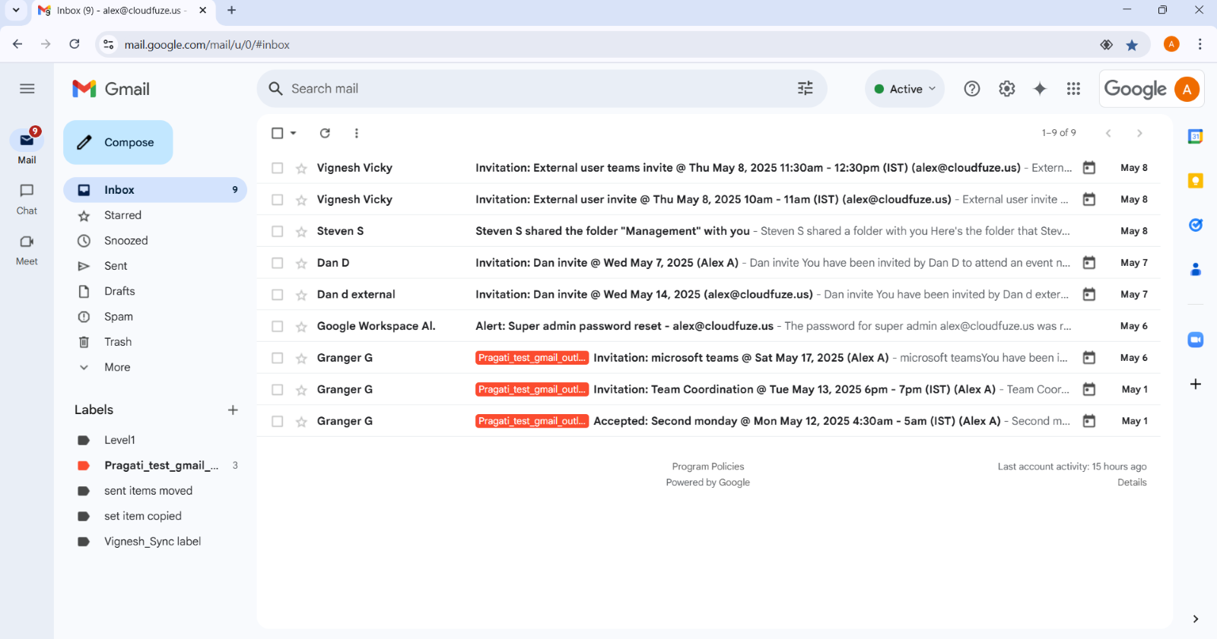The height and width of the screenshot is (639, 1217).
Task: Select the first Vignesh Vicky email checkbox
Action: [x=278, y=168]
